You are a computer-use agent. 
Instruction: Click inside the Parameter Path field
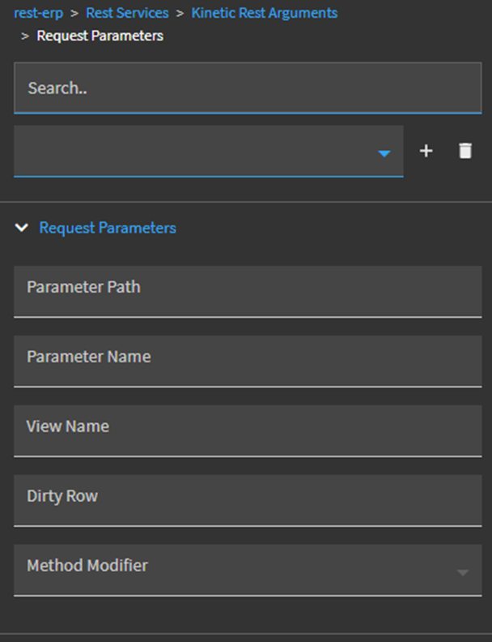247,291
